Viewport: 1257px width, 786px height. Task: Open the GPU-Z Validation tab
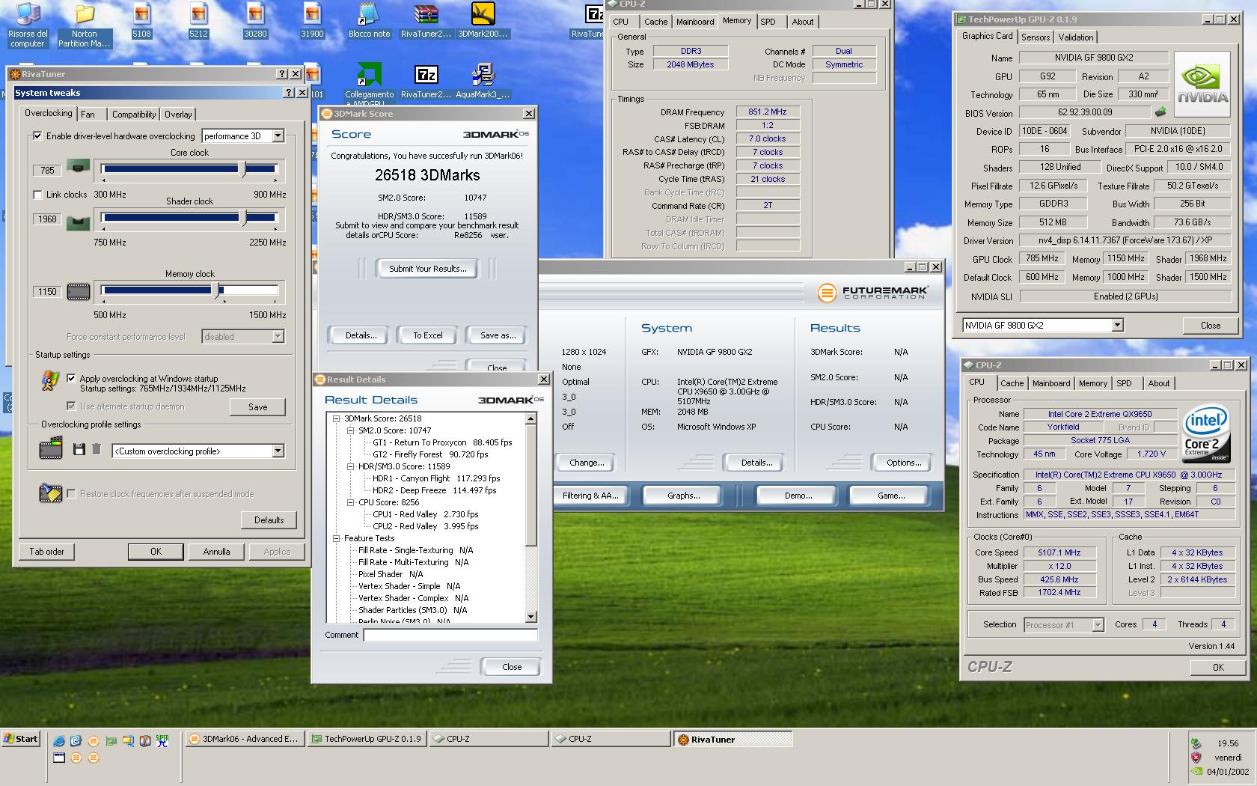[x=1076, y=37]
